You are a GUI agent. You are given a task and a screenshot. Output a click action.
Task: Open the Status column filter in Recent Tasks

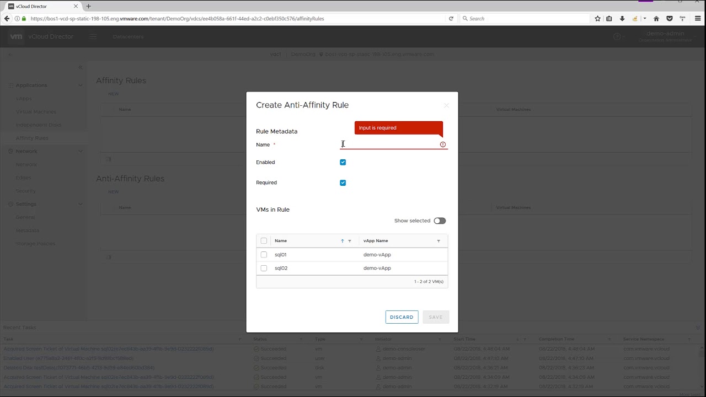301,339
